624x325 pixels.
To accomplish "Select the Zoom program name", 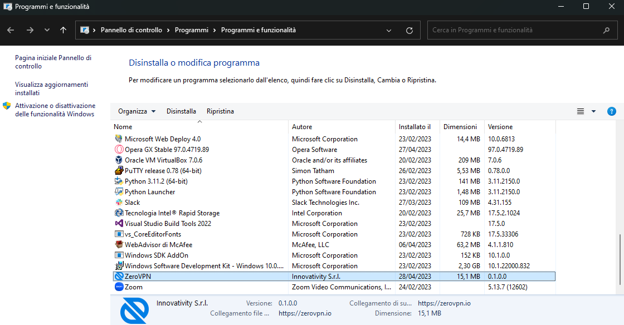I will coord(133,287).
